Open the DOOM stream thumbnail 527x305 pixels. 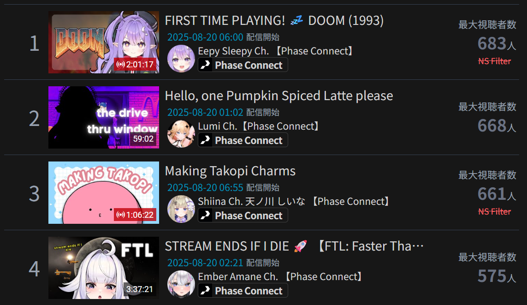(104, 42)
